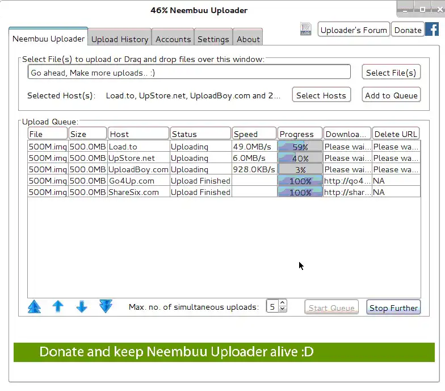445x391 pixels.
Task: Sort queue by Host column header
Action: (138, 134)
